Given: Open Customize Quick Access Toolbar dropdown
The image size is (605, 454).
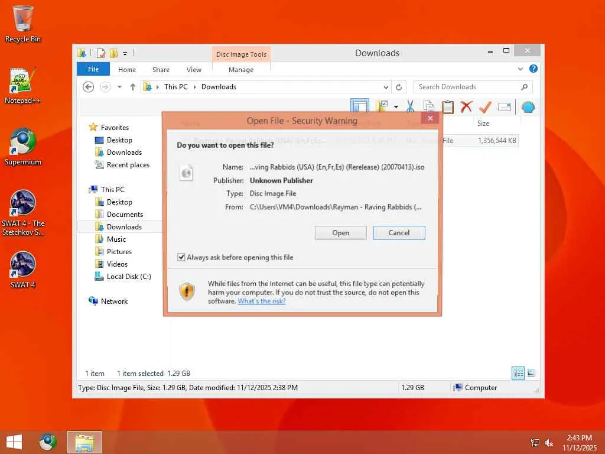Looking at the screenshot, I should [125, 54].
